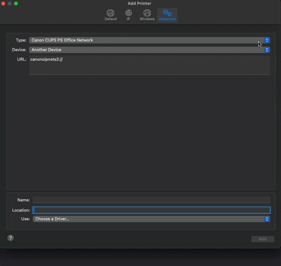Image resolution: width=281 pixels, height=266 pixels.
Task: Close the Add Printer window
Action: pos(3,3)
